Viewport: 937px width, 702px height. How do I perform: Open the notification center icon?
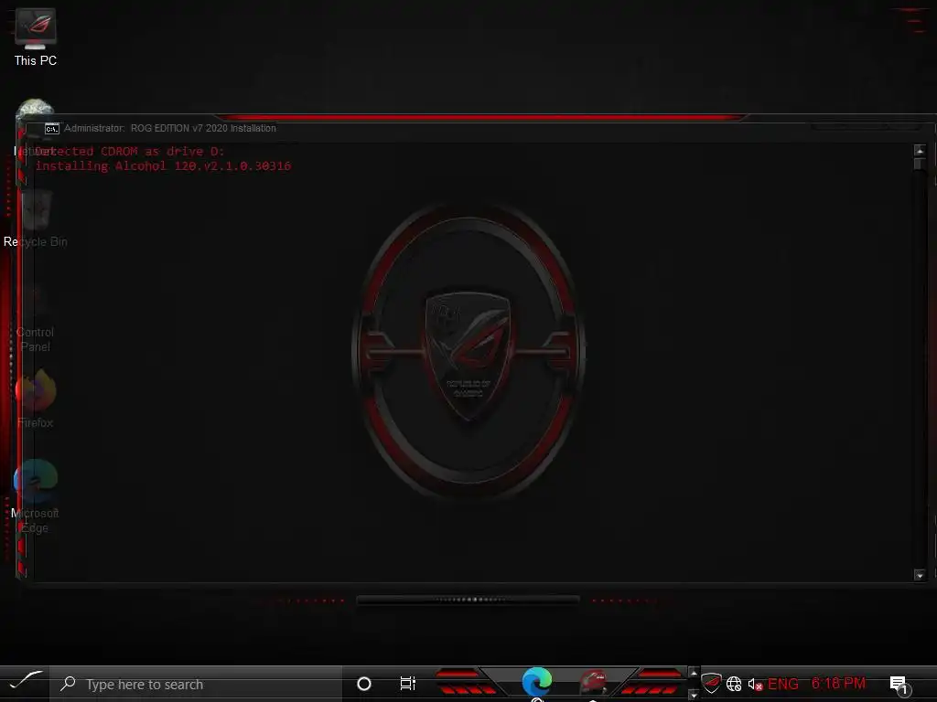[899, 685]
